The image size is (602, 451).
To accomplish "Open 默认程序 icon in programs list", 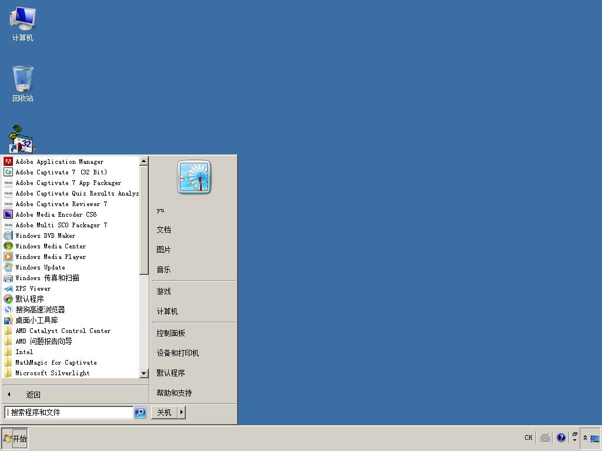I will click(8, 299).
